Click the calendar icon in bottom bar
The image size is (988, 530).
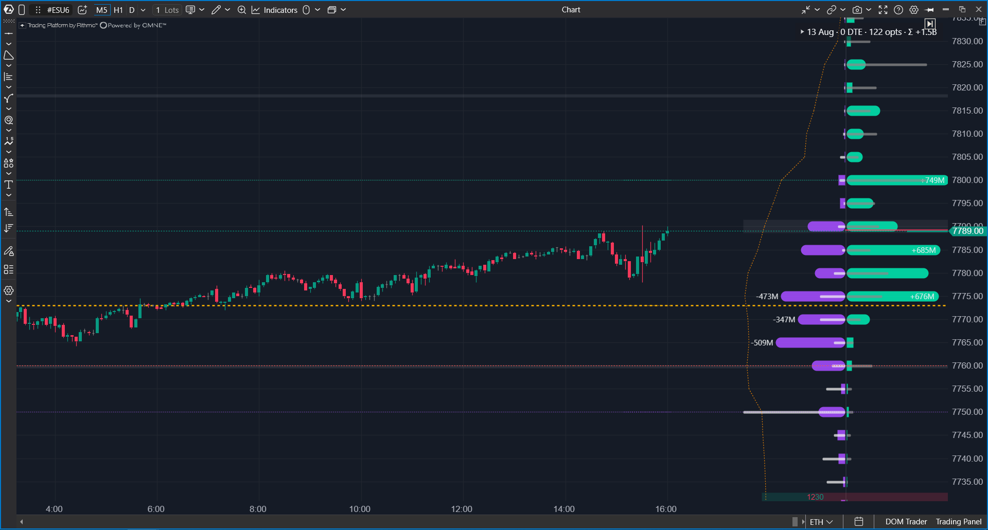(x=859, y=522)
